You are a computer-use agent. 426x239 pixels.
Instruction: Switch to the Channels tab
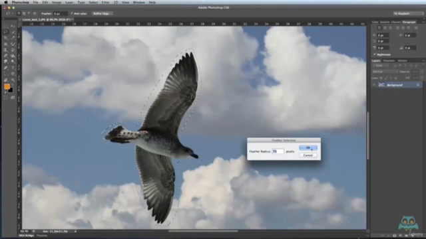(x=389, y=60)
